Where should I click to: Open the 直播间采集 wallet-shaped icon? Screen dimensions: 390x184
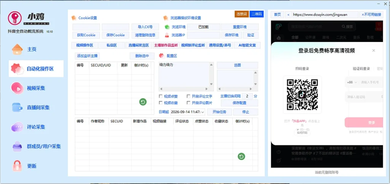point(18,107)
